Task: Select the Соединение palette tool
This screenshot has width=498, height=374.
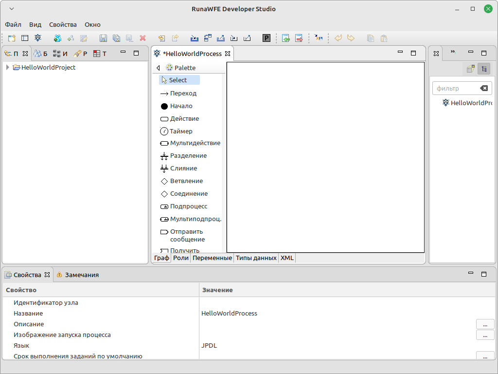Action: coord(184,194)
